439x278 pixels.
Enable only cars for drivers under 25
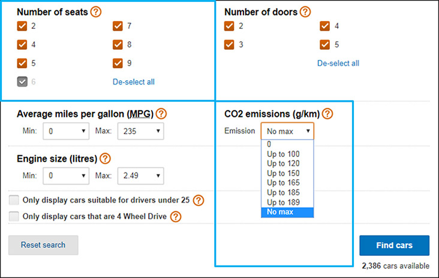click(x=14, y=200)
